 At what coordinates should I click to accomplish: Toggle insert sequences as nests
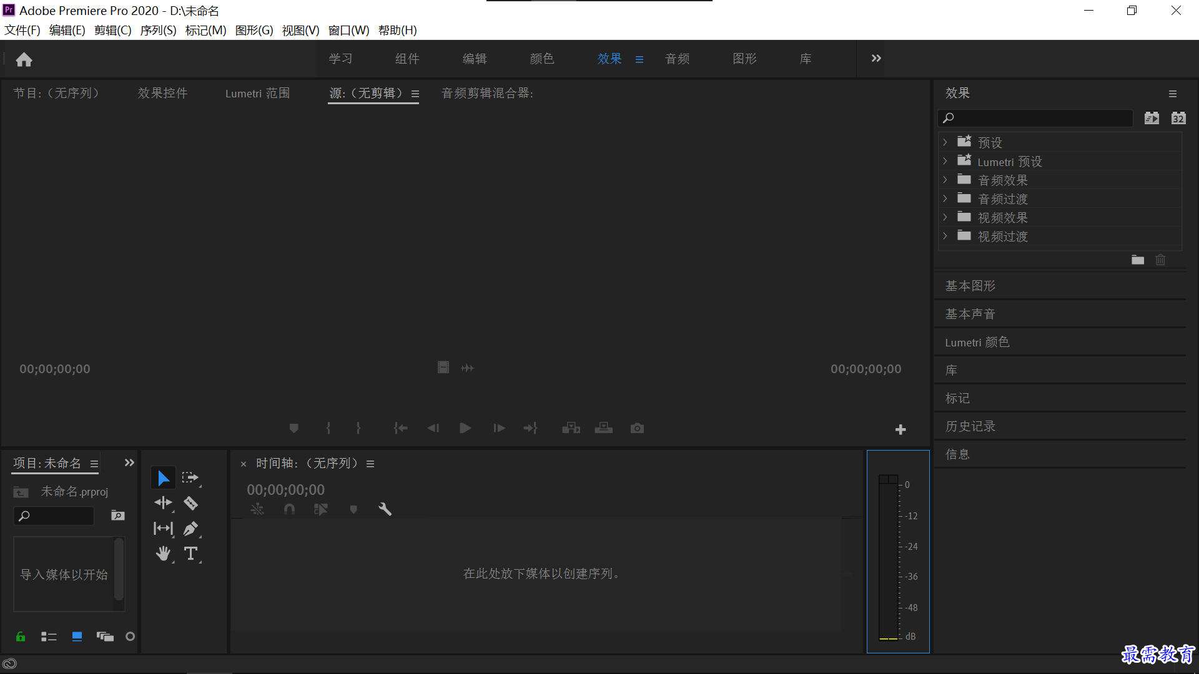(x=257, y=509)
